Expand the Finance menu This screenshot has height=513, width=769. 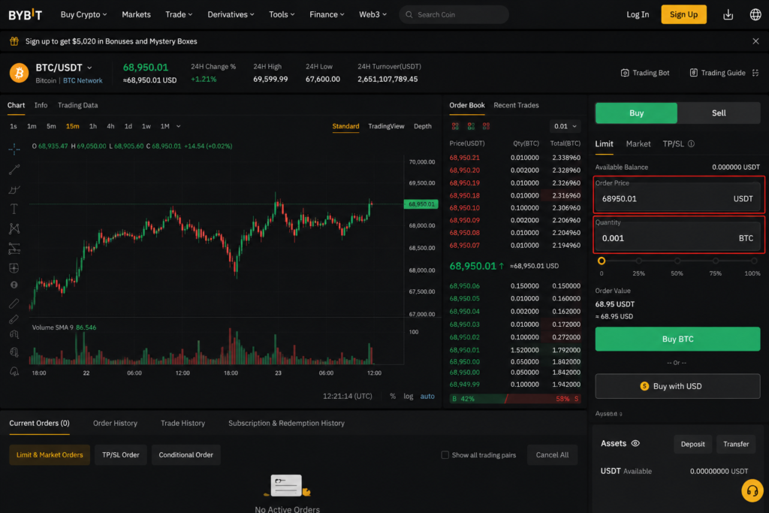point(327,15)
